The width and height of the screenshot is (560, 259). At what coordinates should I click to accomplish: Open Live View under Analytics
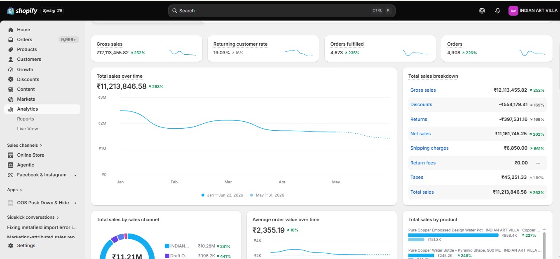[x=28, y=129]
